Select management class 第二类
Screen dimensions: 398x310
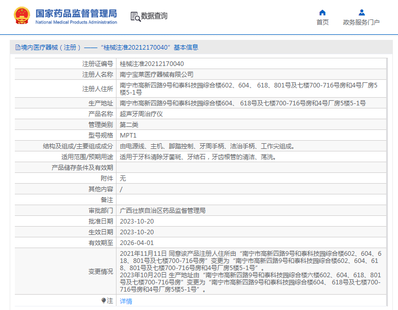pos(129,125)
